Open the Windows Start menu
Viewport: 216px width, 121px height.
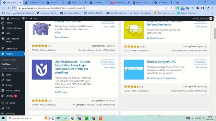(3, 118)
